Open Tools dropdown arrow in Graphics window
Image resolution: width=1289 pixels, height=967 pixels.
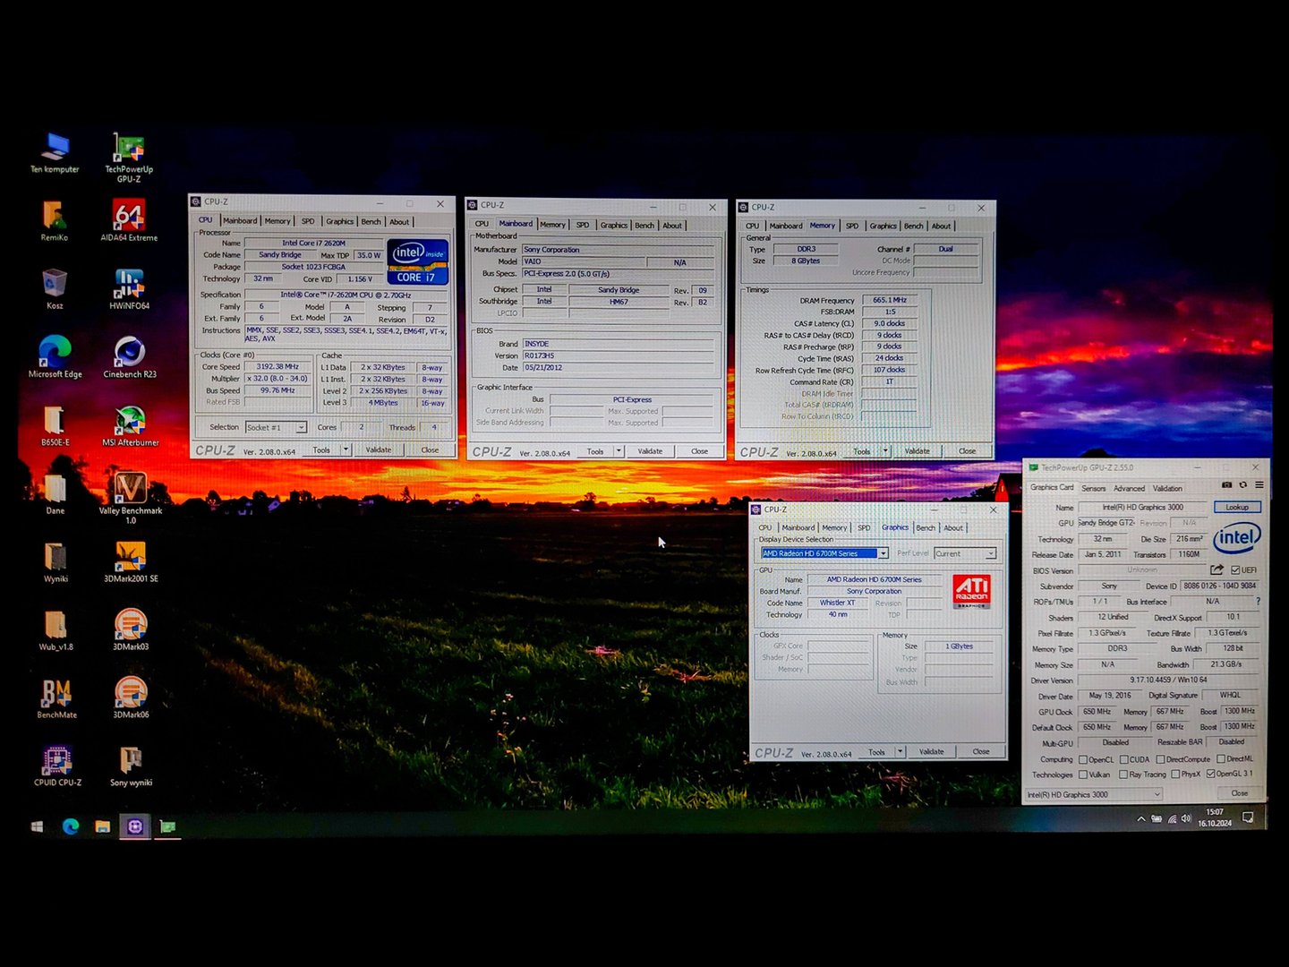point(901,752)
